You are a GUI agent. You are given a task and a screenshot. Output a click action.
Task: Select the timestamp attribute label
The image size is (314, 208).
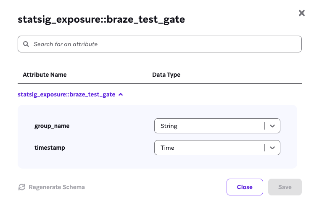(x=50, y=148)
